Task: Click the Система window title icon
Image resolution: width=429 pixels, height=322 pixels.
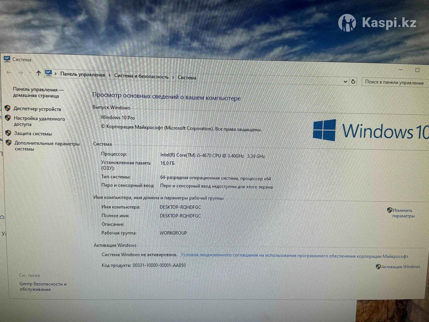Action: coord(7,59)
